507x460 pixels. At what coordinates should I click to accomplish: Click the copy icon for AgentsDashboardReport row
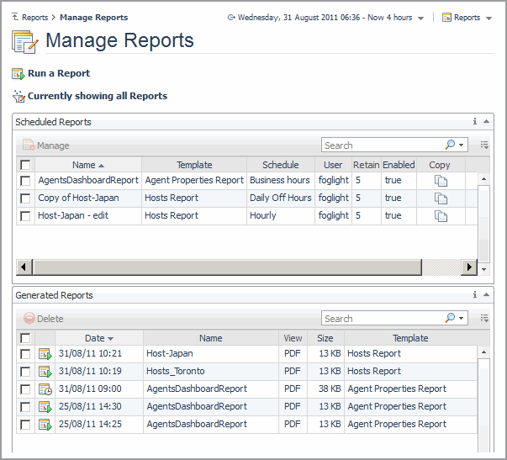(441, 181)
